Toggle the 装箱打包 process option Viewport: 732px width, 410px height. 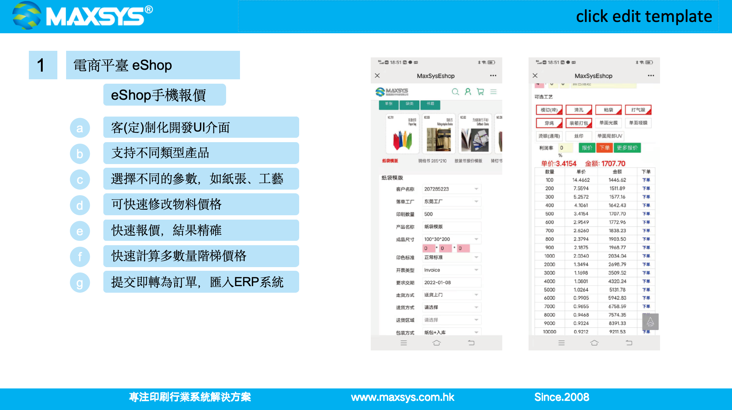point(579,123)
